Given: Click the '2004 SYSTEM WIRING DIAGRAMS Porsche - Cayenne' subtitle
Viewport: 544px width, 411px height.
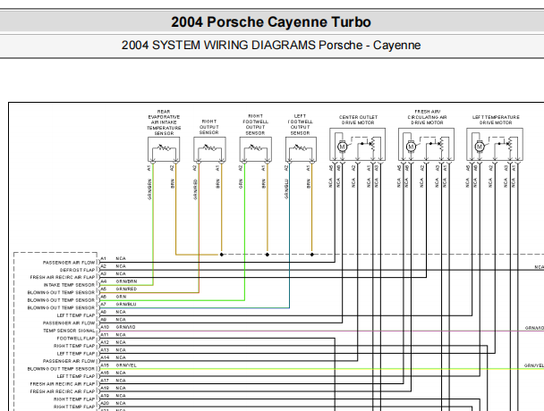Looking at the screenshot, I should coord(271,45).
